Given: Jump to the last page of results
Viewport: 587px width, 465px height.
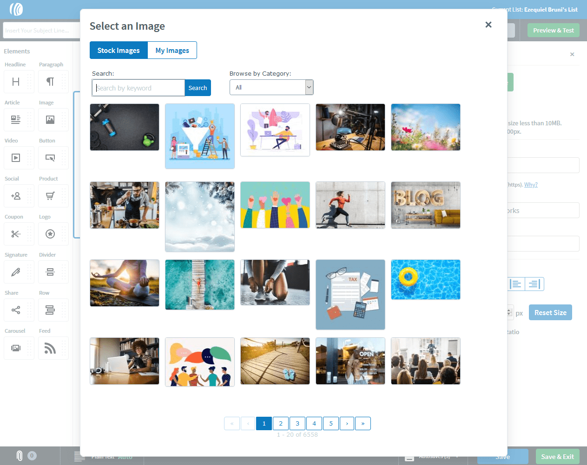Looking at the screenshot, I should [x=363, y=423].
